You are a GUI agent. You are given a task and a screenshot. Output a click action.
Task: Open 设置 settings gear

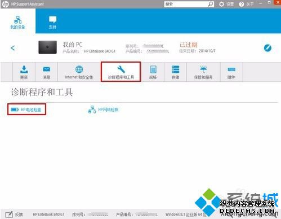pyautogui.click(x=226, y=4)
